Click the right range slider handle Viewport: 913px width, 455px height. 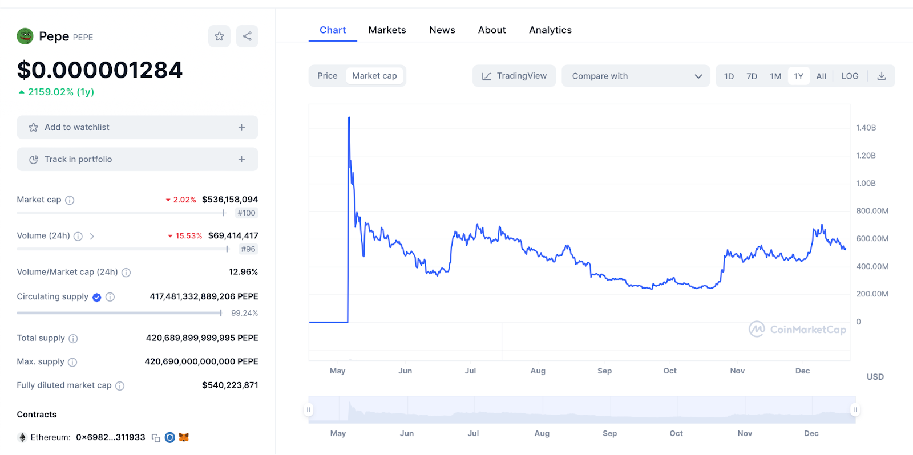click(855, 409)
